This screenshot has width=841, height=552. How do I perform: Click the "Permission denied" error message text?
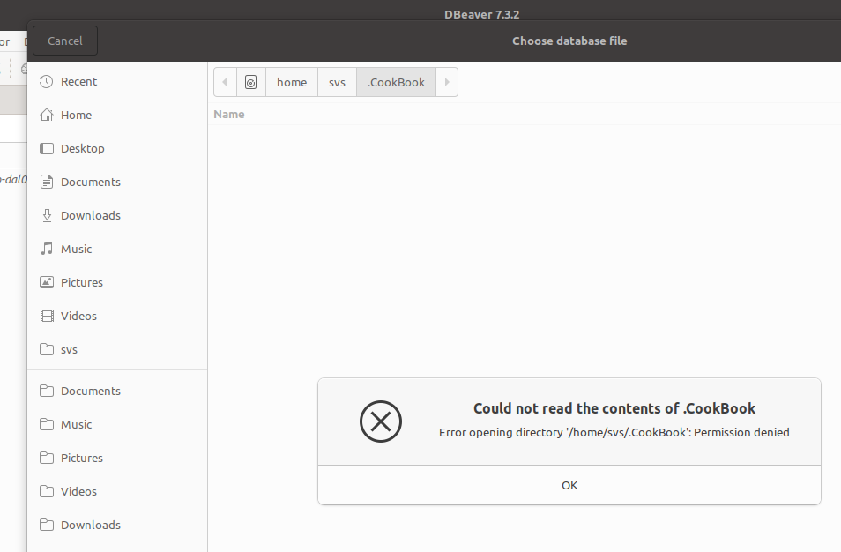614,432
